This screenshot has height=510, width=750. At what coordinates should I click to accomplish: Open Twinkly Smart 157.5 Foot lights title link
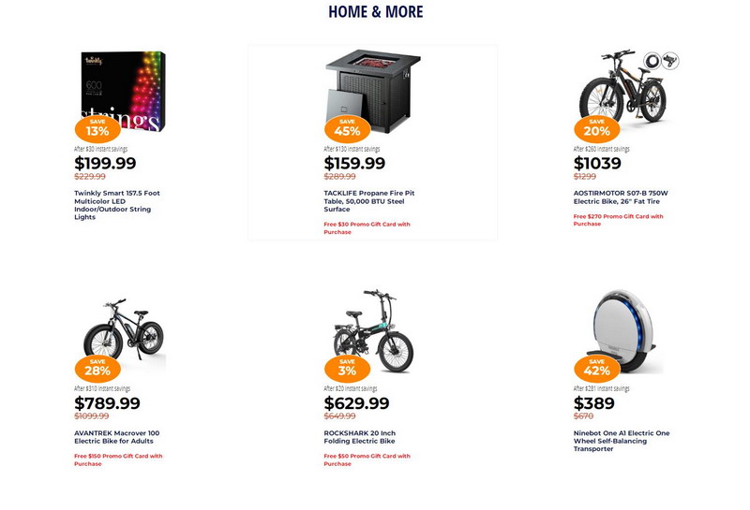[x=117, y=205]
